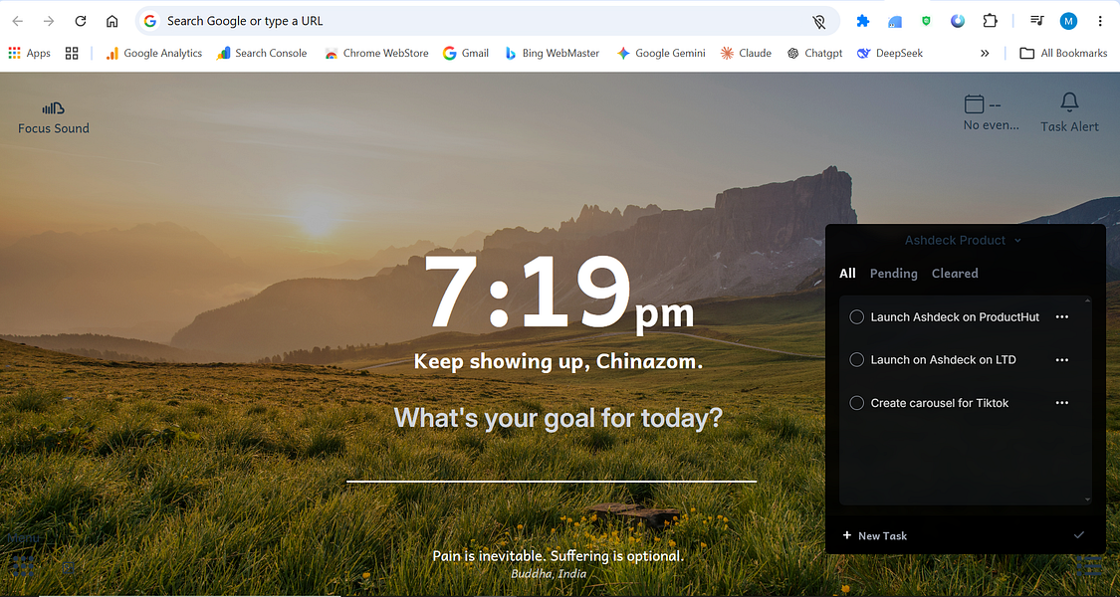Click the task list scrollbar up arrow
The width and height of the screenshot is (1120, 597).
pos(1088,299)
